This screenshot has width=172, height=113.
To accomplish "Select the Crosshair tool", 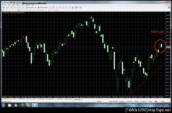I will [7, 10].
